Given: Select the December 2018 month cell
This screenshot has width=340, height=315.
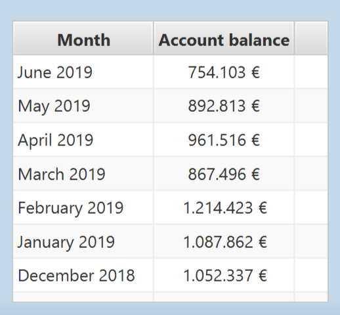Looking at the screenshot, I should coord(83,275).
